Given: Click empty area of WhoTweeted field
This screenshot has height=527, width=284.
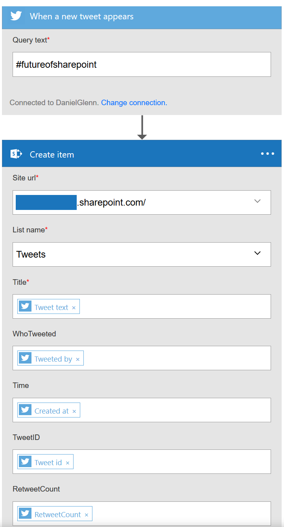Looking at the screenshot, I should 177,358.
